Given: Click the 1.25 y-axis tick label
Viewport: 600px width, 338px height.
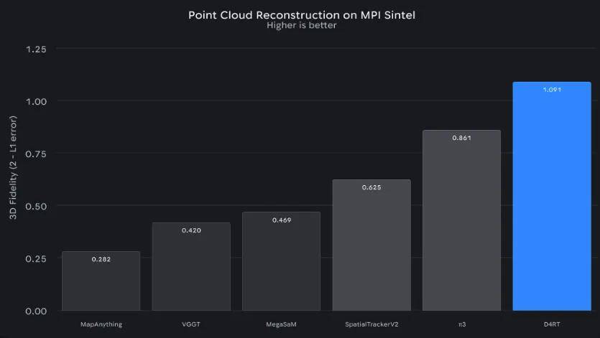Looking at the screenshot, I should pos(36,49).
